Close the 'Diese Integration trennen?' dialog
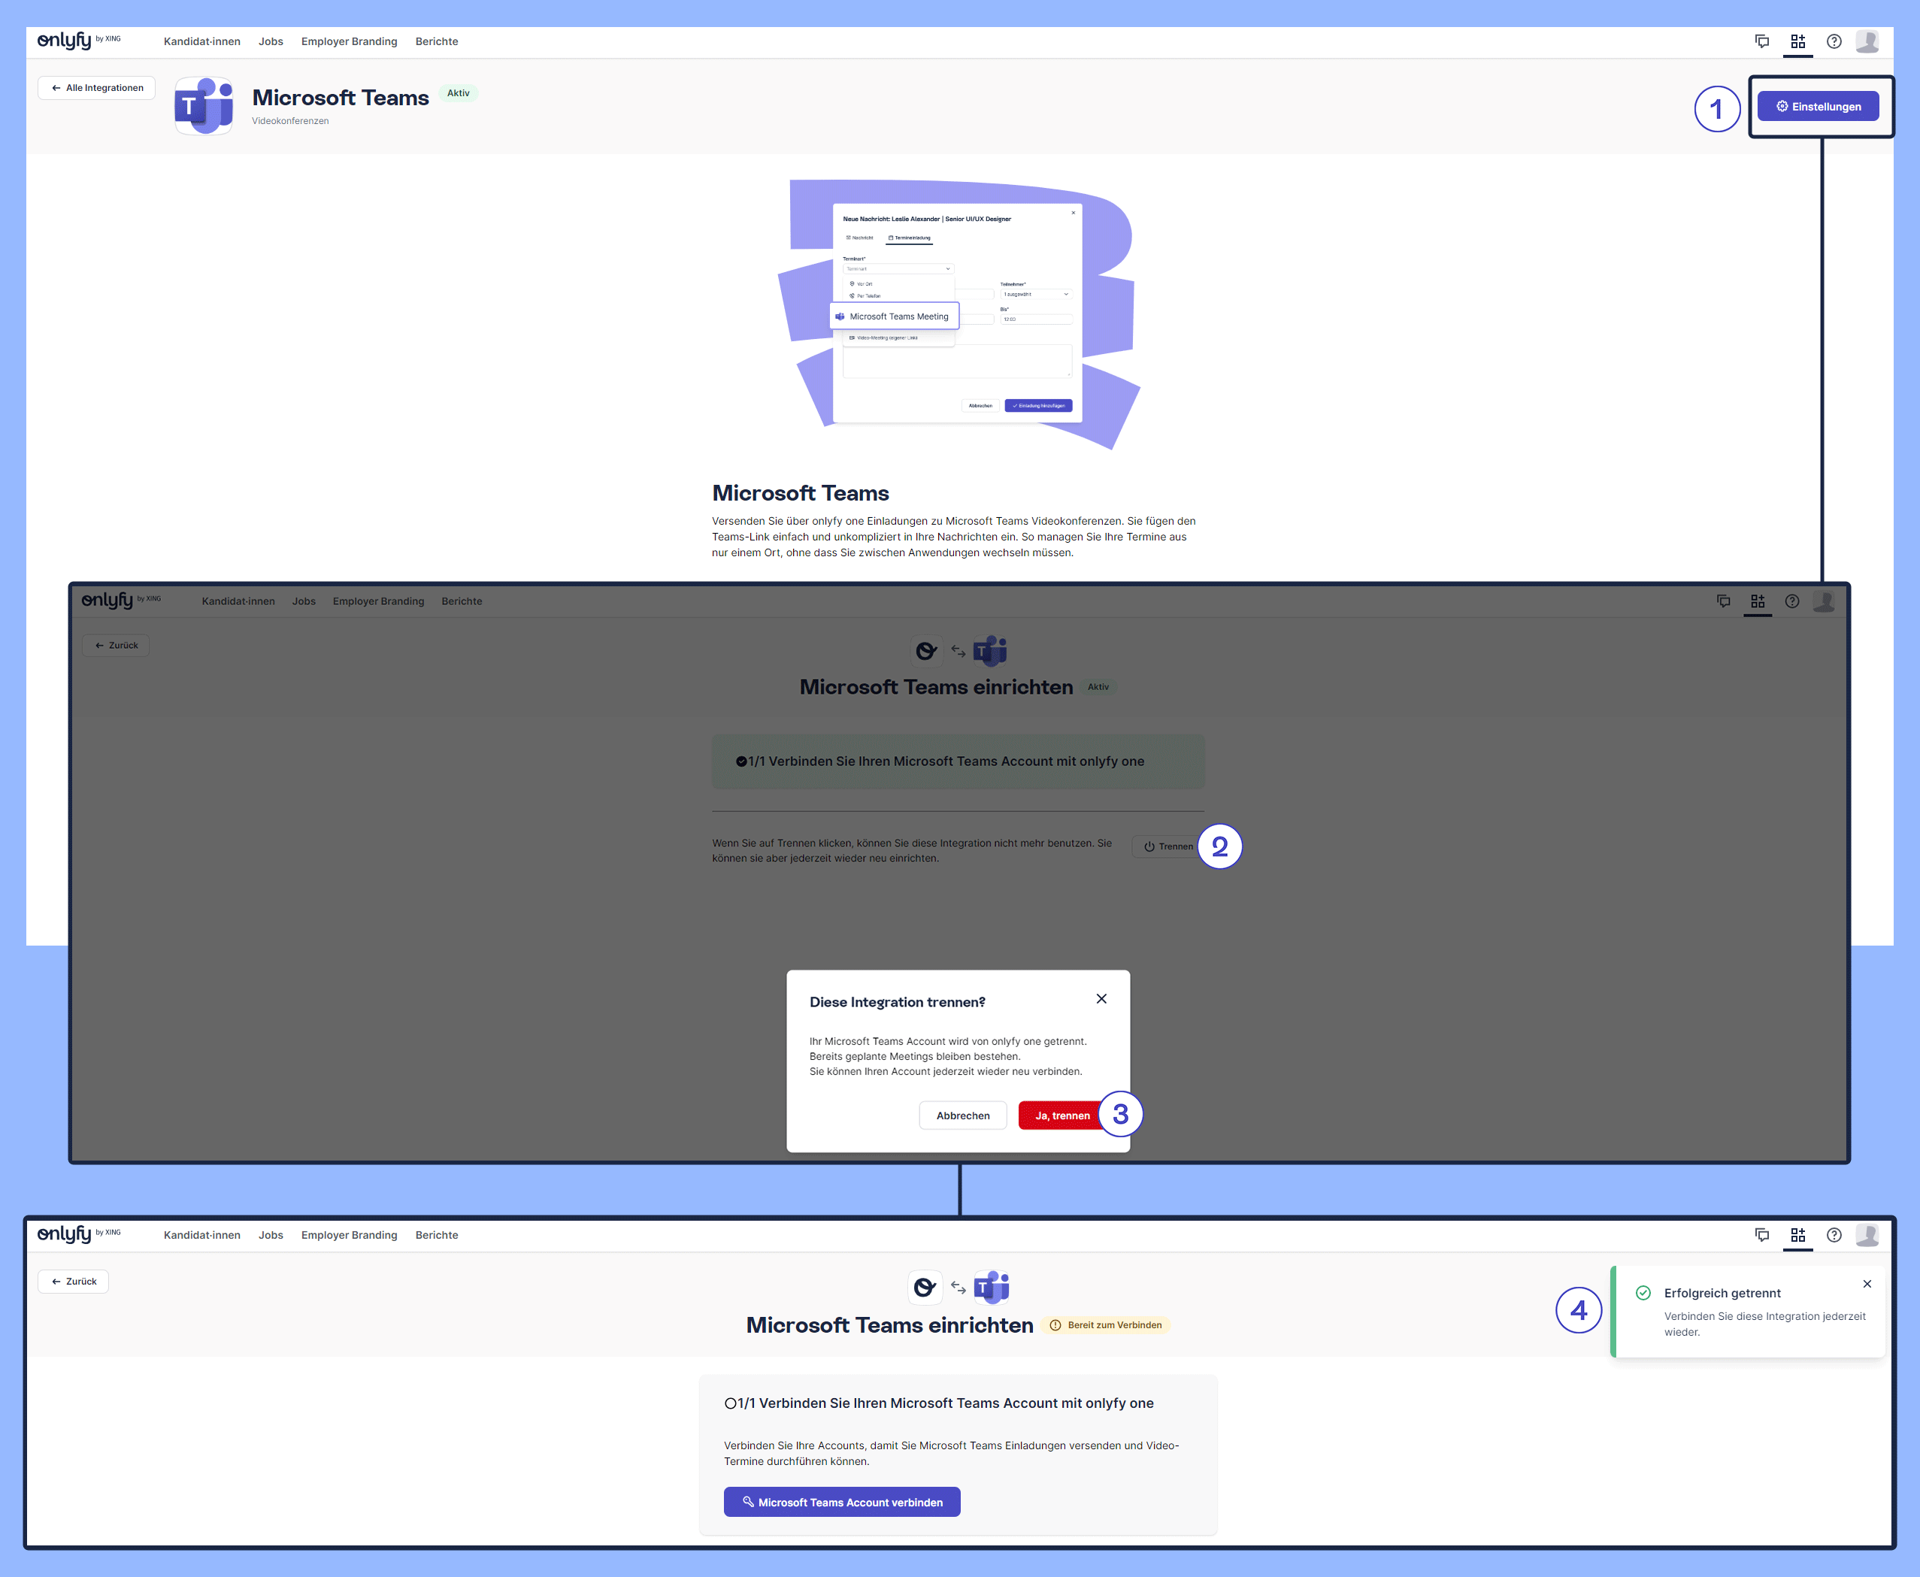 1101,998
